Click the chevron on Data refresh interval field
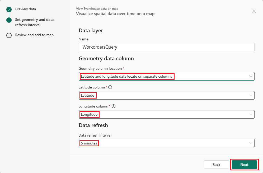The image size is (263, 173). pos(250,143)
